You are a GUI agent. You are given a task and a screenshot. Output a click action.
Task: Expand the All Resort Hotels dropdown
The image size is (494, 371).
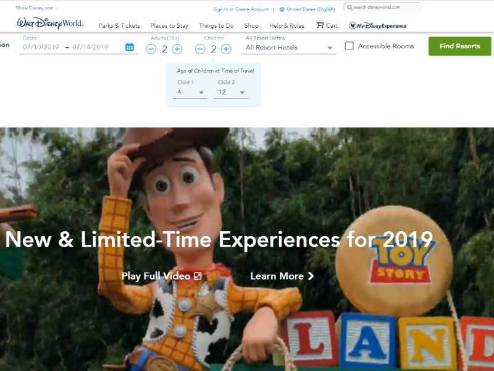[x=288, y=48]
